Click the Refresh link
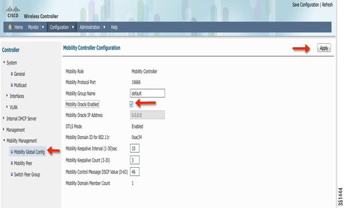This screenshot has height=208, width=344. click(x=327, y=5)
